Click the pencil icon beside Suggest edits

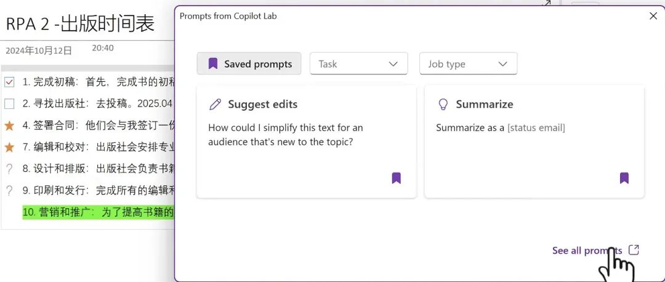point(215,104)
